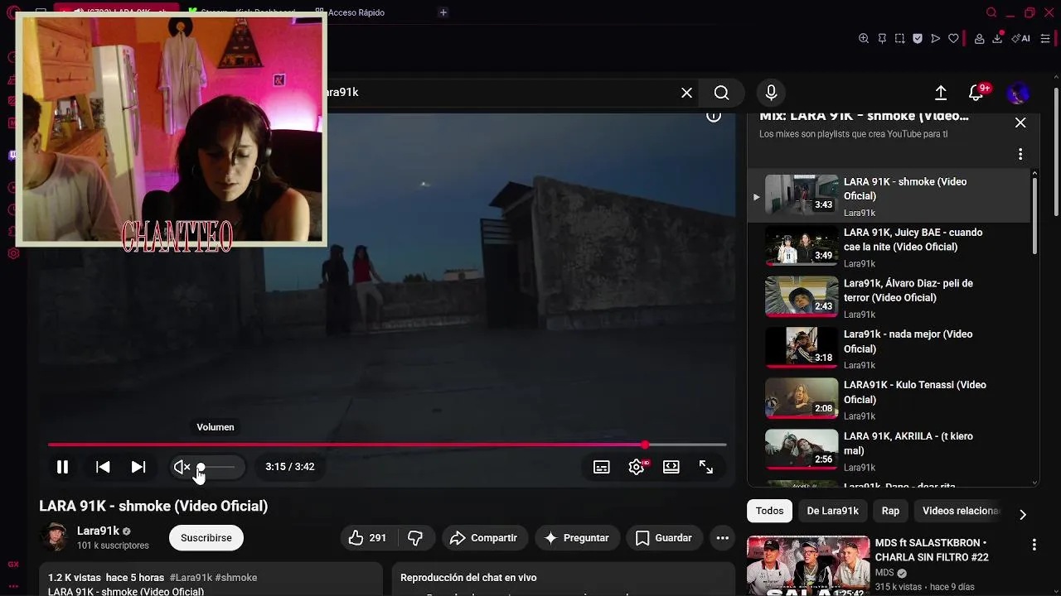Image resolution: width=1061 pixels, height=596 pixels.
Task: Click the #Lara91k hashtag
Action: pyautogui.click(x=191, y=578)
